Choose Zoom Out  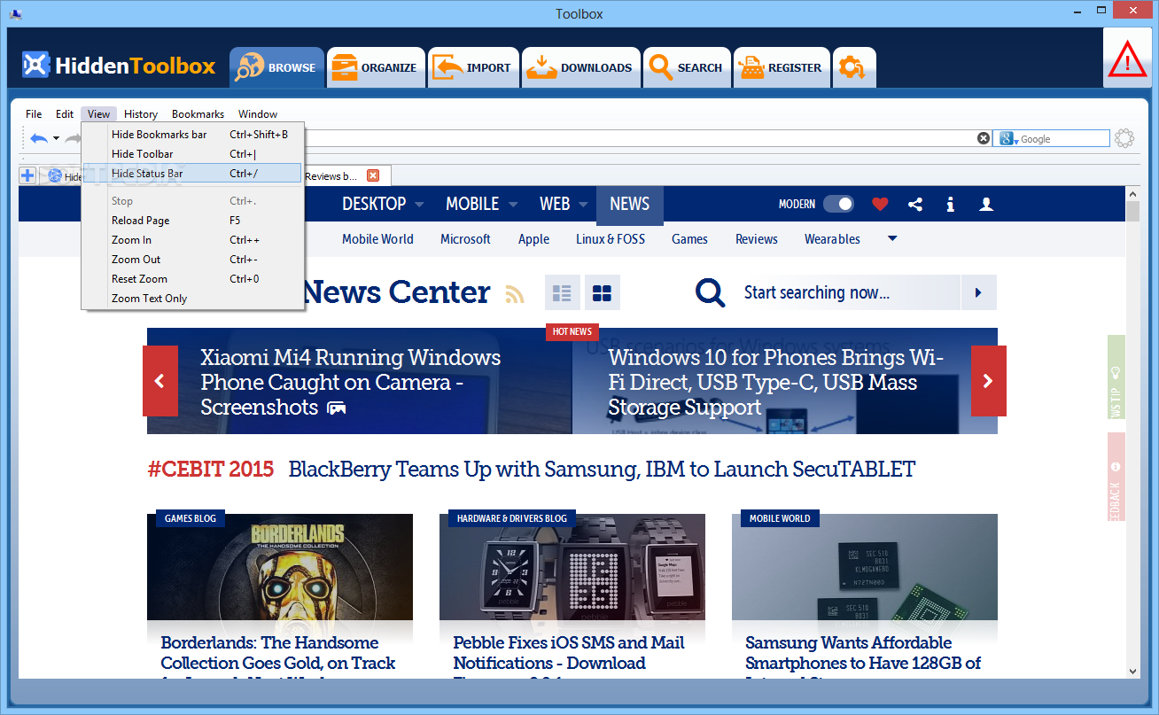[192, 260]
